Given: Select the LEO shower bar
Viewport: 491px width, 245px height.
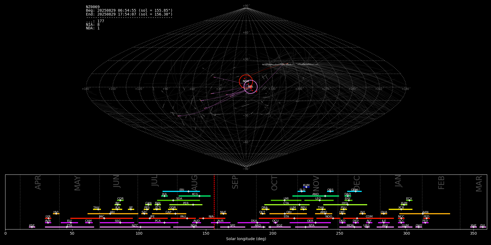Looking at the screenshot, I should pyautogui.click(x=319, y=200).
